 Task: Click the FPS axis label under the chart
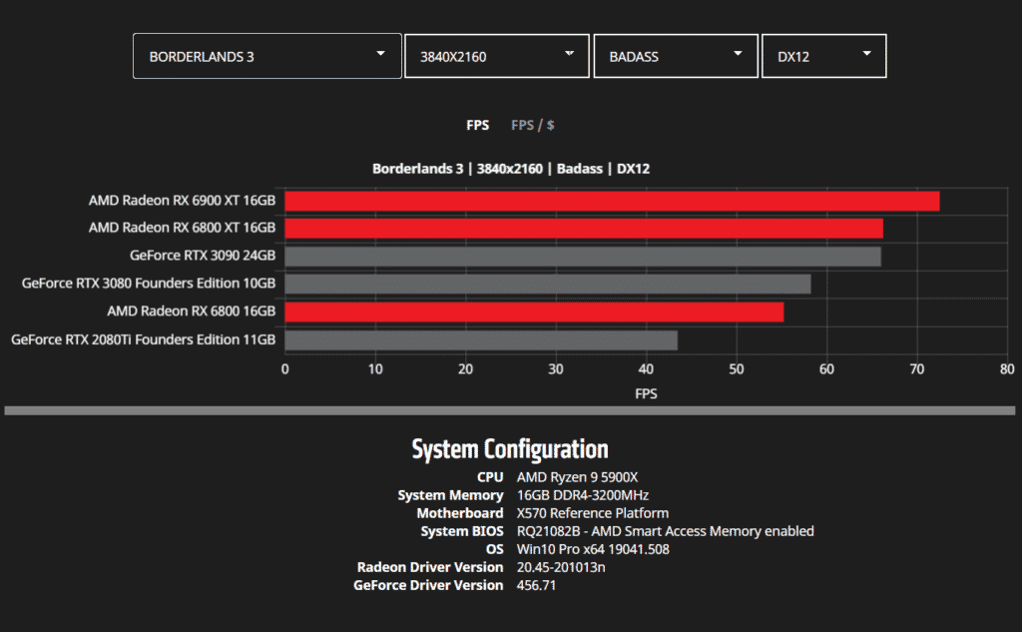click(646, 394)
